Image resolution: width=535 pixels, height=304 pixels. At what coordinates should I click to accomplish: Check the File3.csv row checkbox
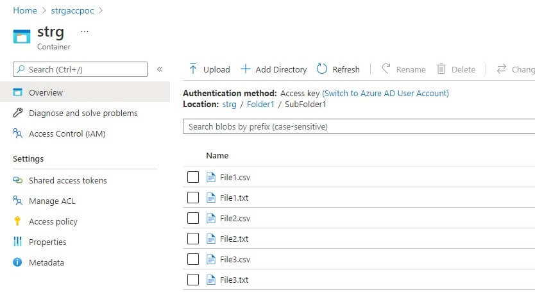coord(193,259)
